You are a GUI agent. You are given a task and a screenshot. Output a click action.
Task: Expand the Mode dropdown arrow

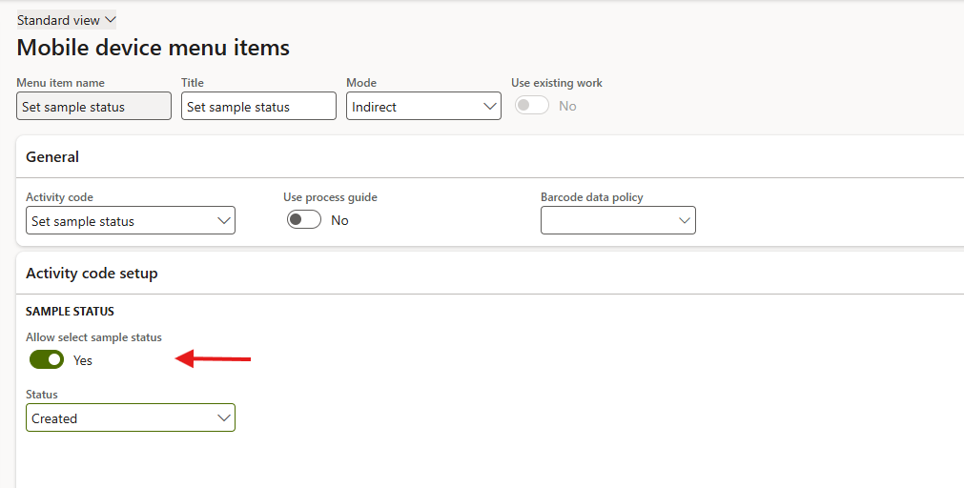490,107
